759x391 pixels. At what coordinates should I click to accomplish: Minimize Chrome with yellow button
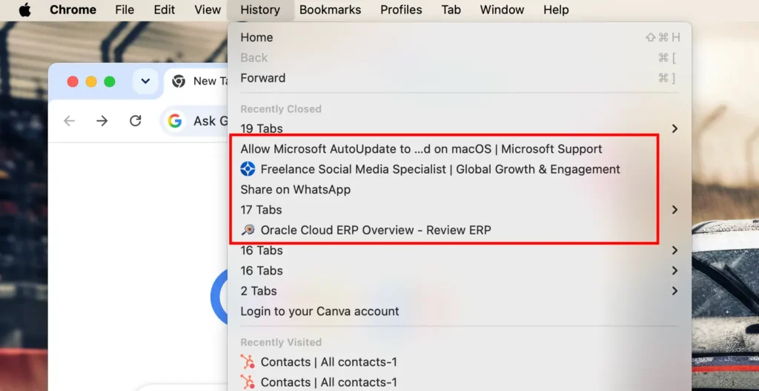coord(91,82)
